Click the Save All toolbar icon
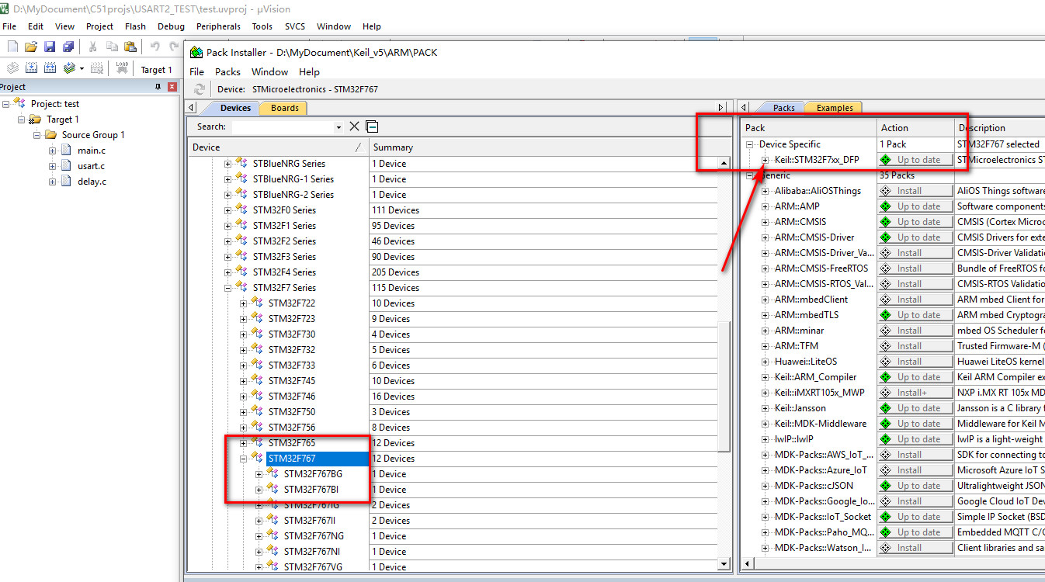The image size is (1045, 582). click(x=68, y=47)
